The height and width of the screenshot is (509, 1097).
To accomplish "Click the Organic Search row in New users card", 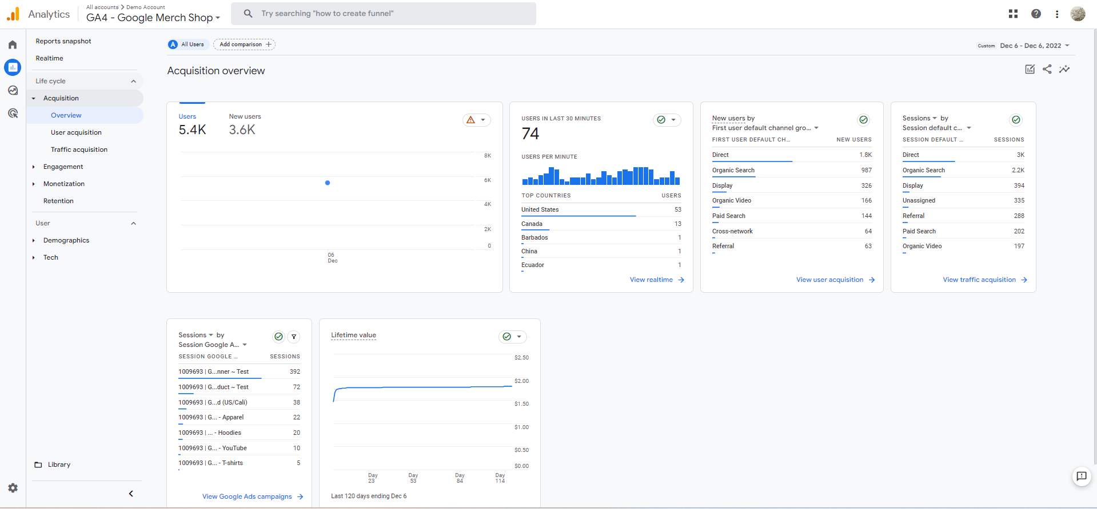I will [792, 171].
